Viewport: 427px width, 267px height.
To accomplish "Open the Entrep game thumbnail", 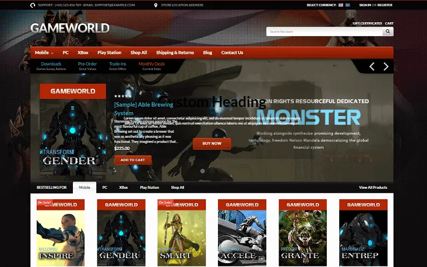I will [x=363, y=233].
